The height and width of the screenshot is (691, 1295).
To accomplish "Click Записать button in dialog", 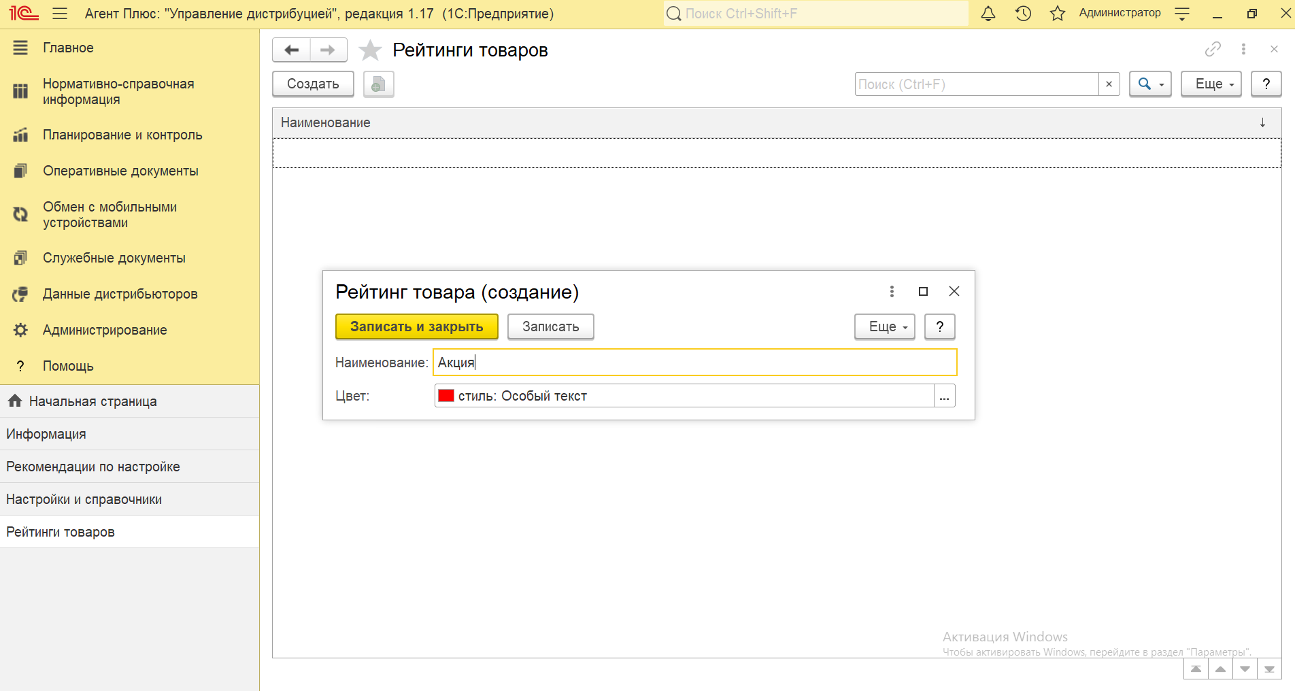I will coord(550,326).
